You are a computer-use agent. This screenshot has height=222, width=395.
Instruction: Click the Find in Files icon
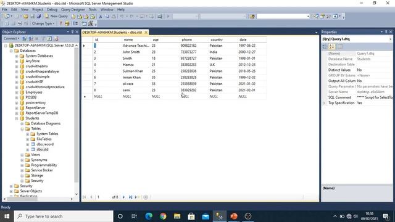(x=252, y=17)
